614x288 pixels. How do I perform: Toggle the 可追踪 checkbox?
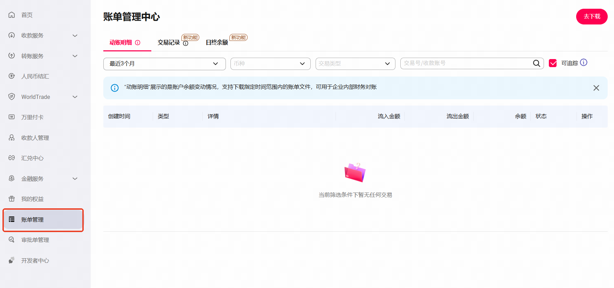click(553, 63)
